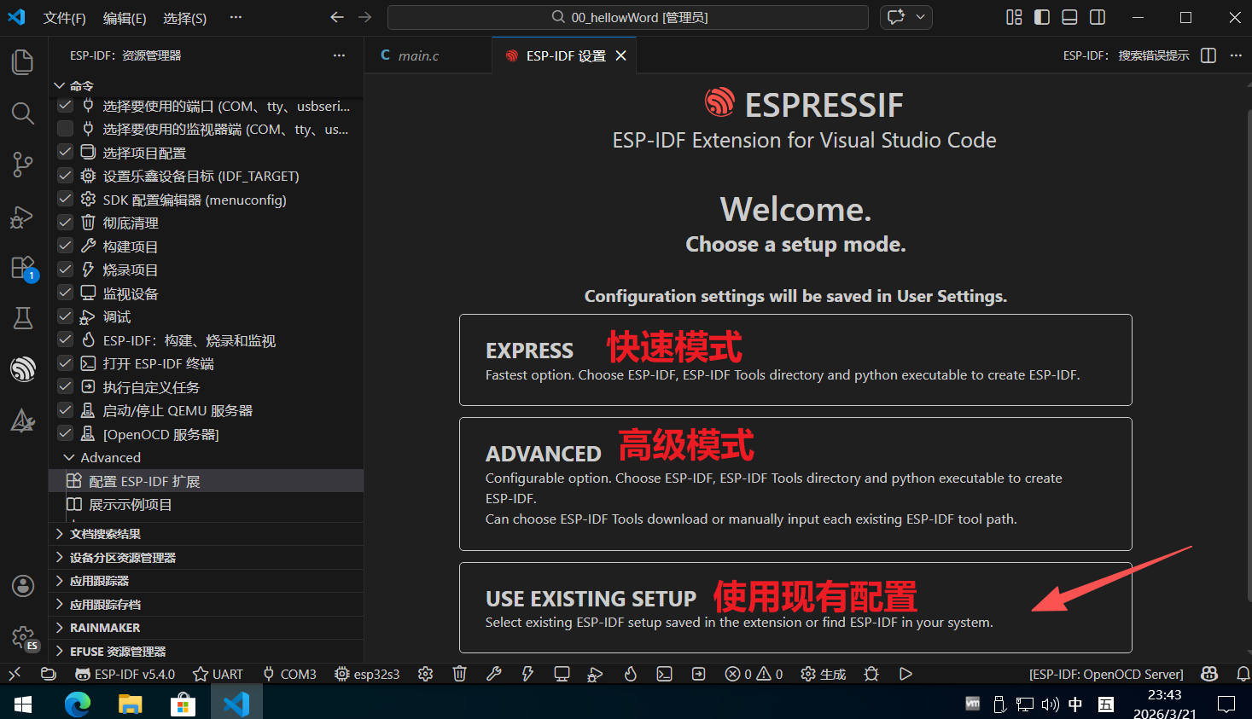Open Microsoft Edge from taskbar
The image size is (1252, 719).
coord(78,704)
